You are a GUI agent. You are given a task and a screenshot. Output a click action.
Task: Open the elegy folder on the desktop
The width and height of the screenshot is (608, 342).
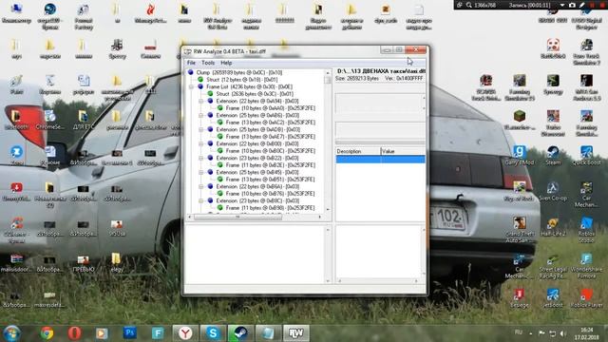[116, 262]
